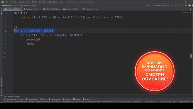Open the Run menu
Screen dimensions: 193x109
coord(40,2)
